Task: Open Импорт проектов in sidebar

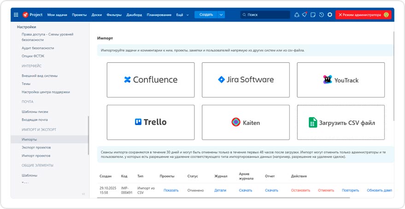Action: pos(36,156)
